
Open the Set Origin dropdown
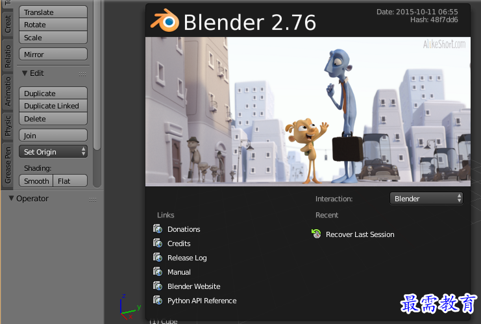53,151
